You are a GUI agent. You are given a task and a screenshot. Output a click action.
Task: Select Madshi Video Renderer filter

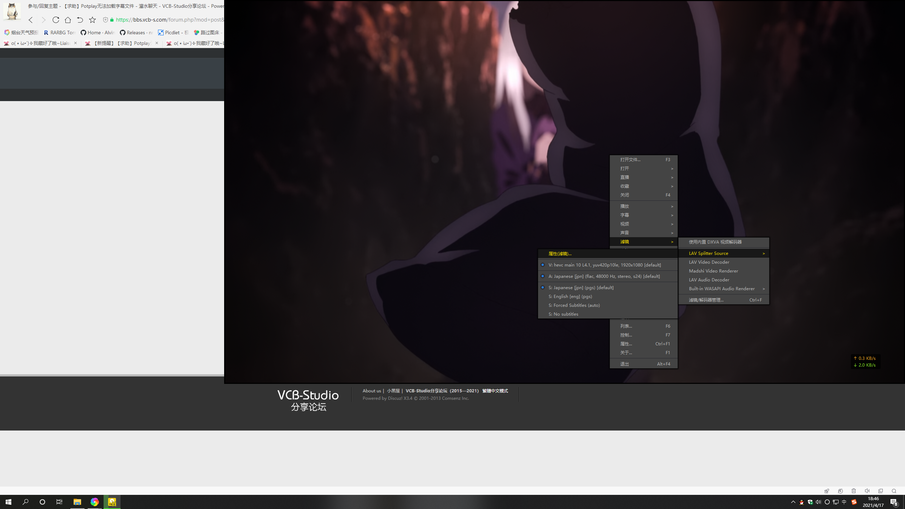coord(724,271)
